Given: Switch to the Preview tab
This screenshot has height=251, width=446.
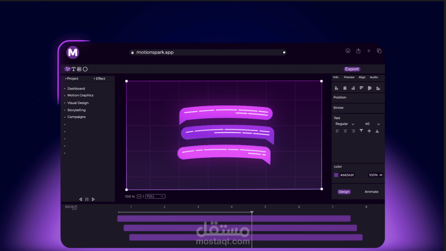Looking at the screenshot, I should [x=349, y=77].
